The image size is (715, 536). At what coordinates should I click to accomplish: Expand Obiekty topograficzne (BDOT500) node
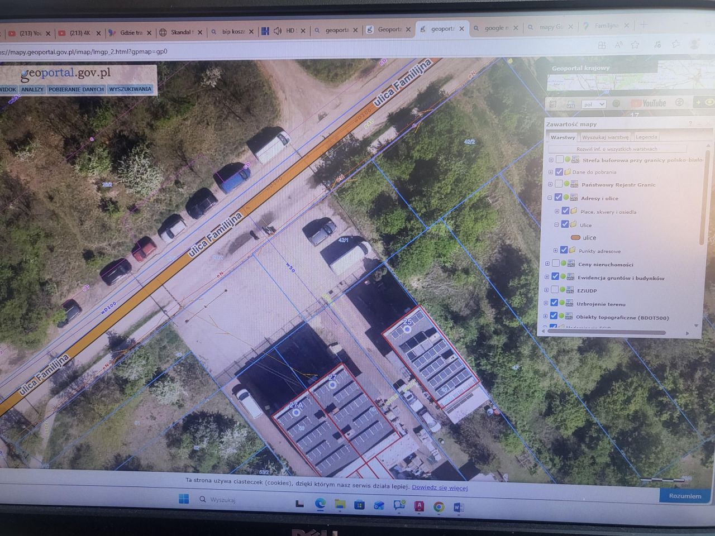click(x=546, y=317)
